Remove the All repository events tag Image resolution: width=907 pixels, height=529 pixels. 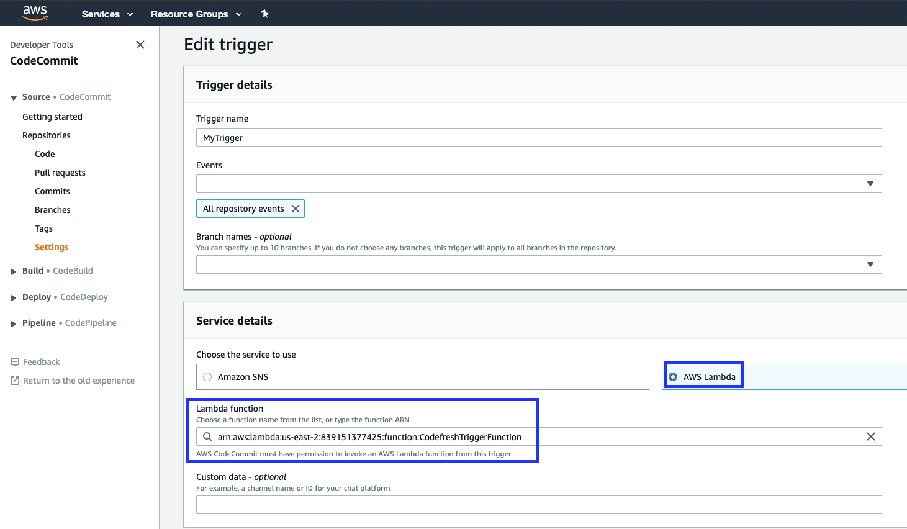(296, 209)
